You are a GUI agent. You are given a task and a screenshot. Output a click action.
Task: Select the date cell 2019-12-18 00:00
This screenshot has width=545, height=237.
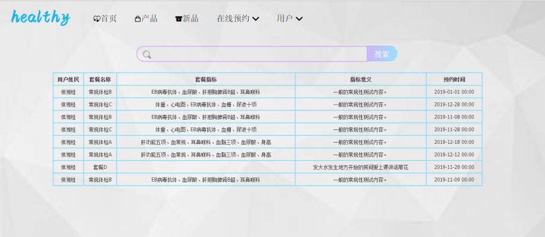(454, 142)
